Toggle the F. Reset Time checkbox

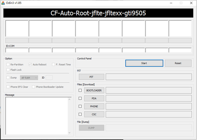click(x=54, y=65)
